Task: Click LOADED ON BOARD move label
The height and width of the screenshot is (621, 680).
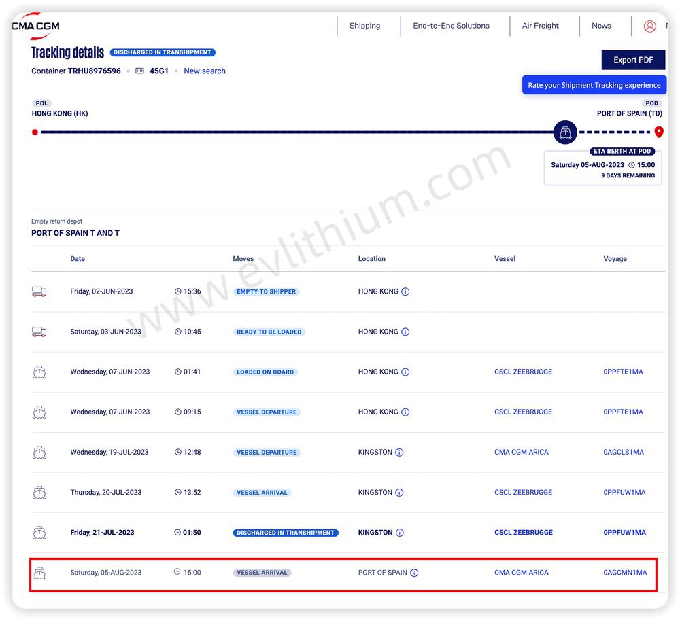Action: tap(265, 372)
